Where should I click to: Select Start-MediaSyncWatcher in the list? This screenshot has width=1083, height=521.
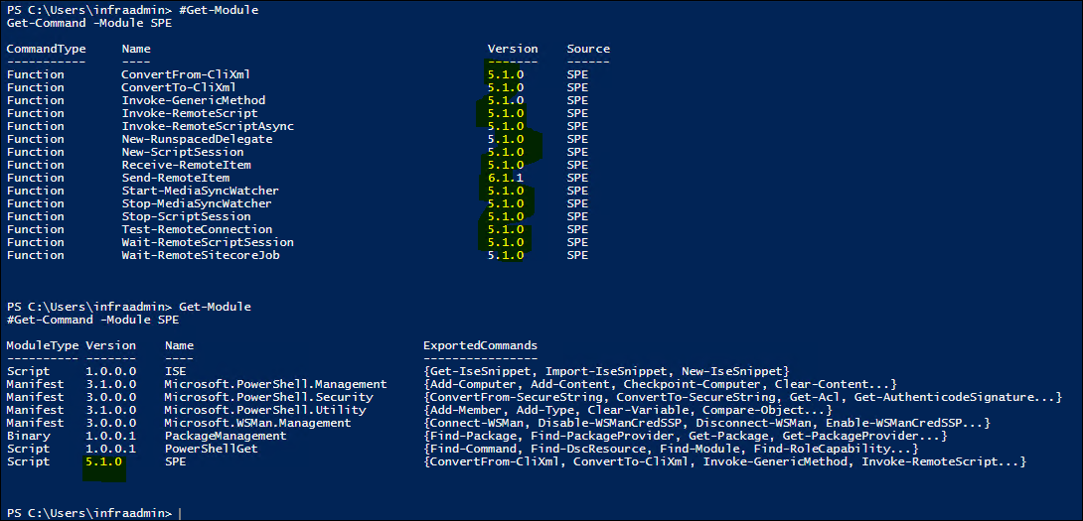point(201,191)
